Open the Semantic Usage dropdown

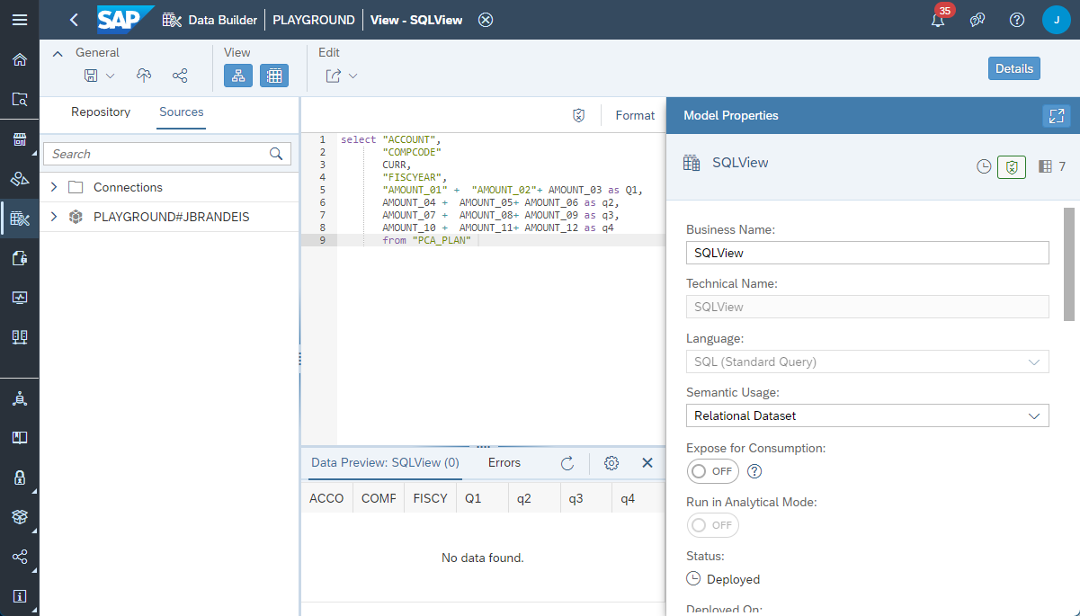pyautogui.click(x=868, y=416)
